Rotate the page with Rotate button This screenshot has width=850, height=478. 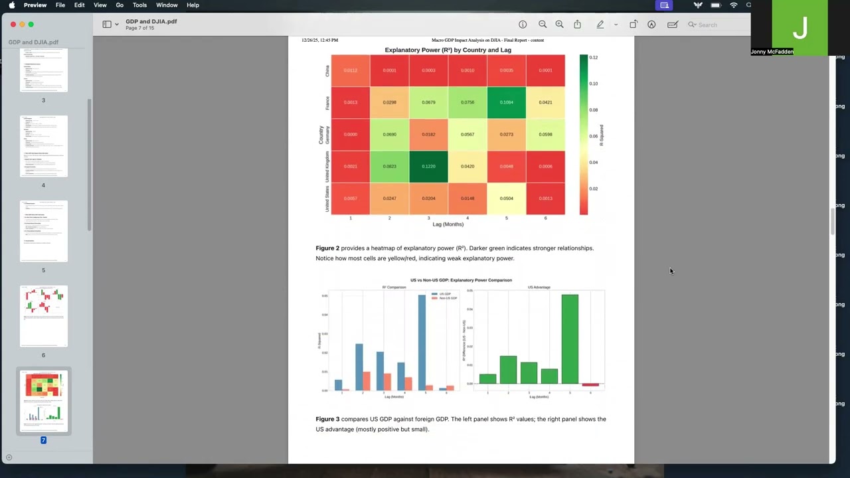(x=634, y=25)
